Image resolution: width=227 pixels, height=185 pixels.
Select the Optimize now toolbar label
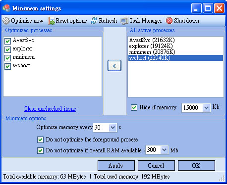tap(27, 21)
